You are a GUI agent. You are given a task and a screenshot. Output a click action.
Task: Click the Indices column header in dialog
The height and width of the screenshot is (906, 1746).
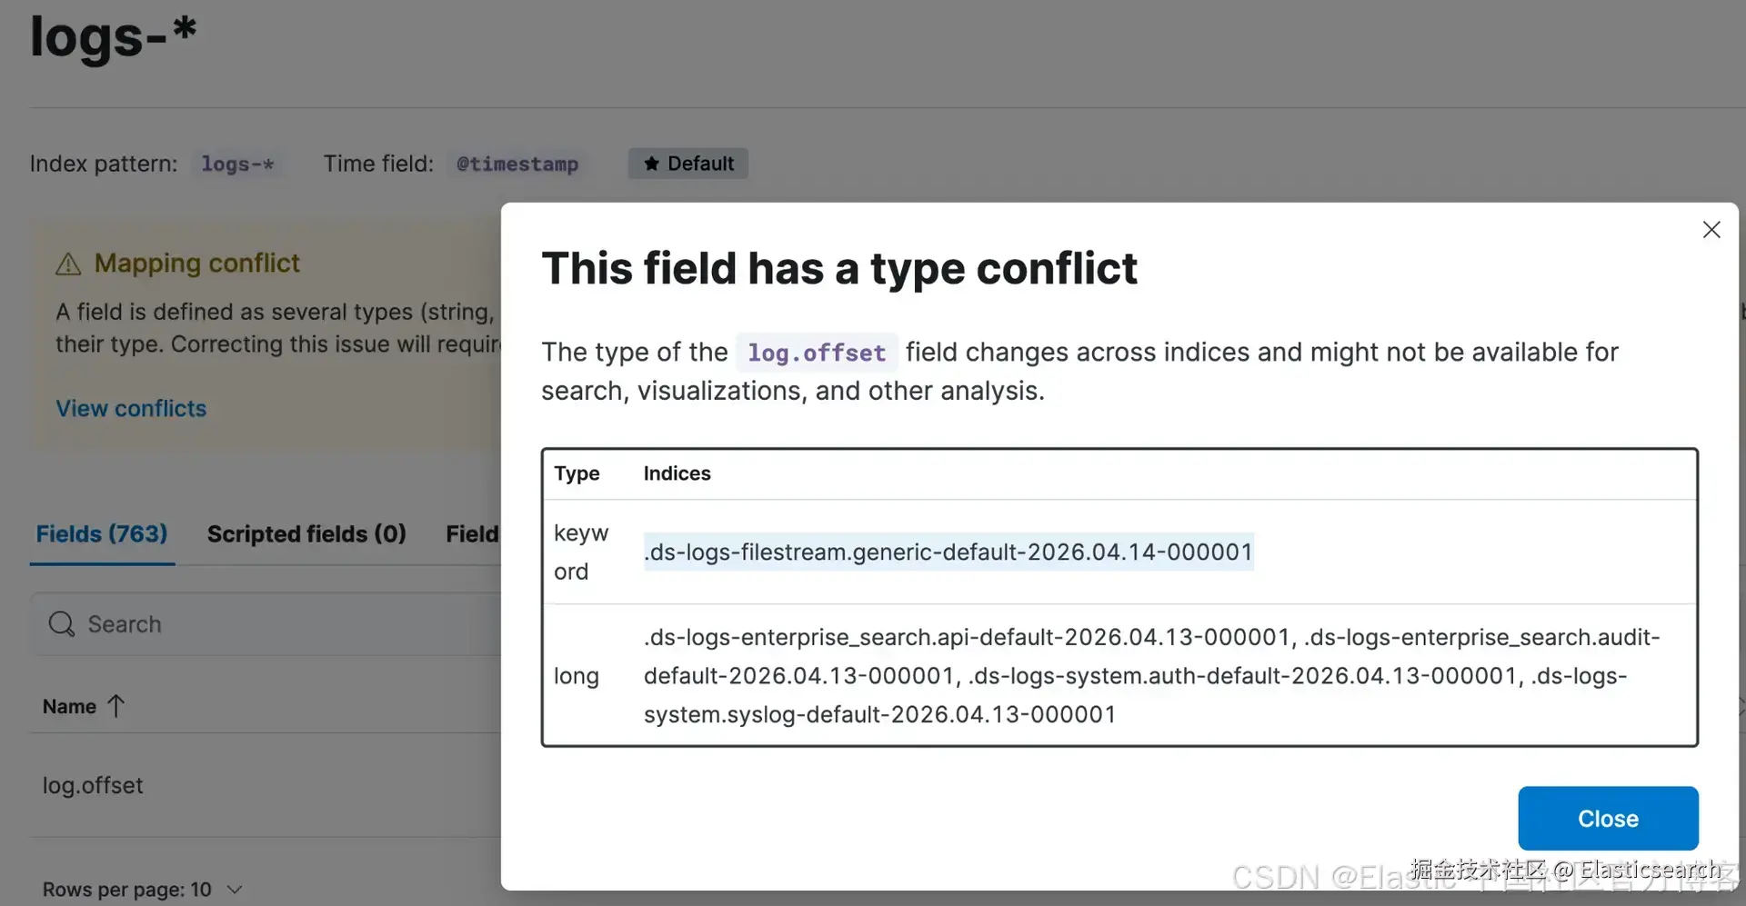pos(677,473)
